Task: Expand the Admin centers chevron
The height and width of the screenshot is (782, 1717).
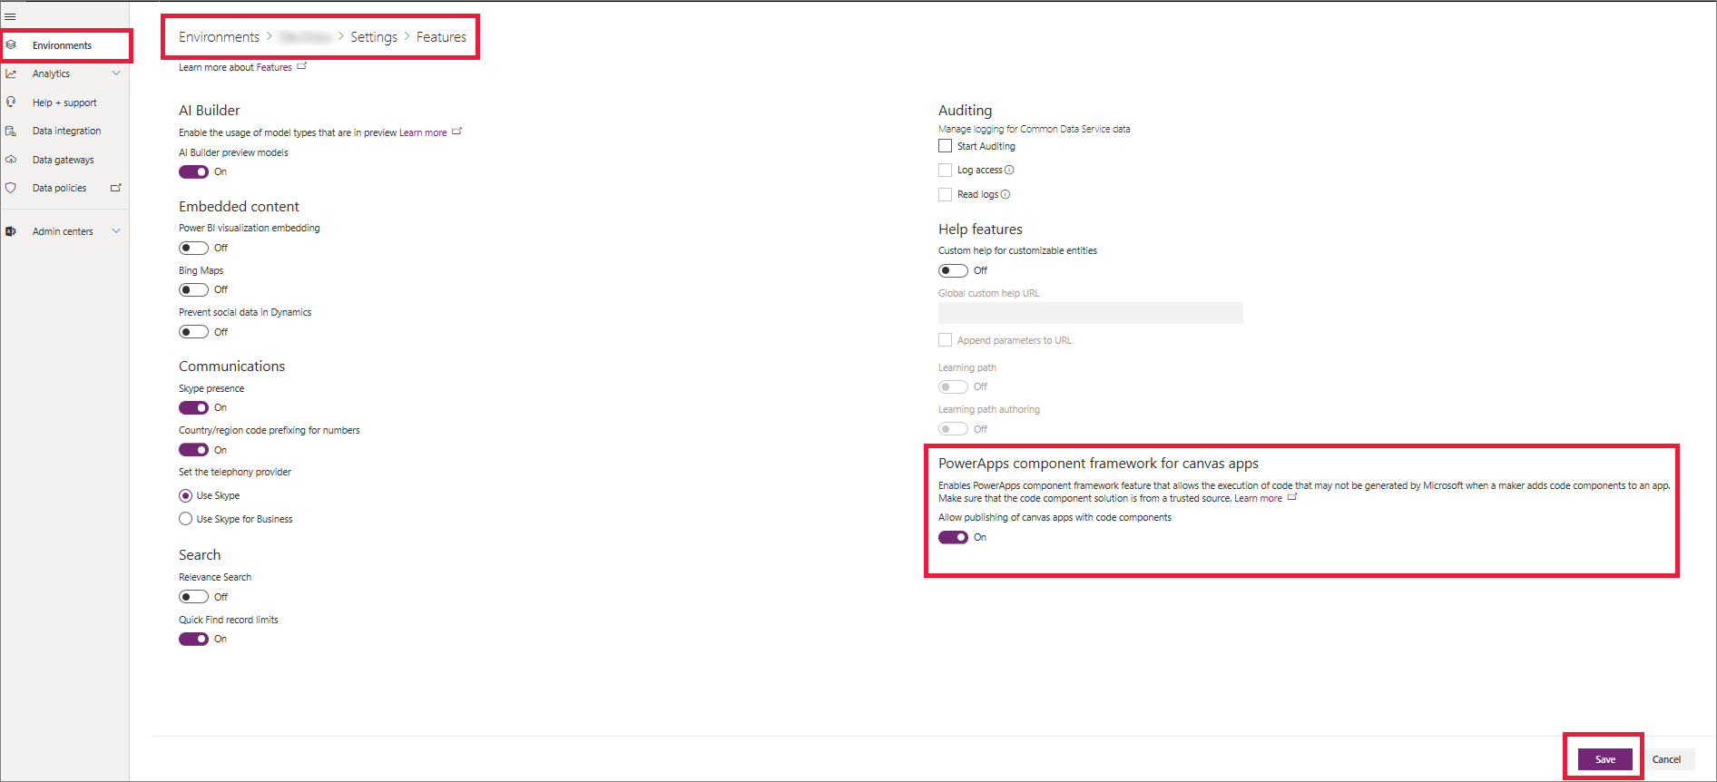Action: 116,231
